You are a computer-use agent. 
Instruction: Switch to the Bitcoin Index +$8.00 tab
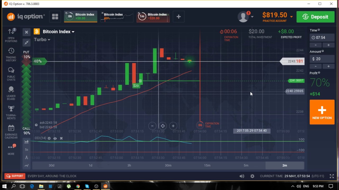click(81, 17)
